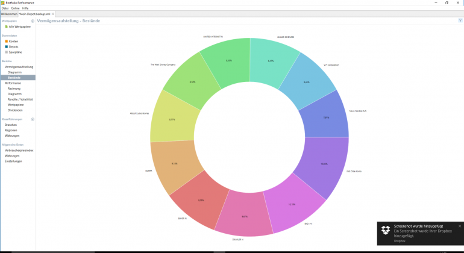Open Verbraucherpreisindex under Allgemeine Daten

19,151
